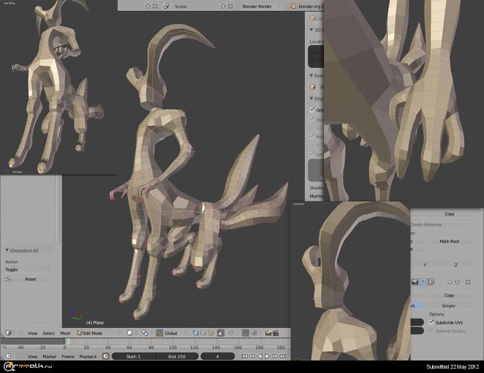Collapse the 3D Cursor panel

click(x=311, y=30)
